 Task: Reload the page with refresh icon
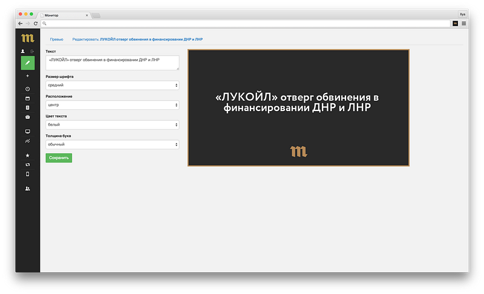point(36,24)
